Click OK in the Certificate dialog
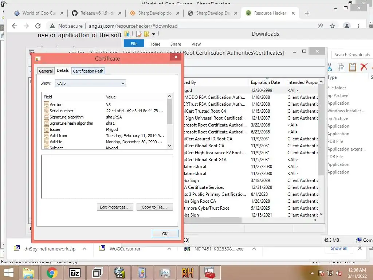373x280 pixels. pyautogui.click(x=165, y=234)
